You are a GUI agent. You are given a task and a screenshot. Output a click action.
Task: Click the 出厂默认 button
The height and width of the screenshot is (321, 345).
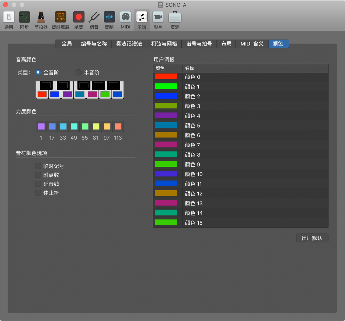tap(312, 238)
